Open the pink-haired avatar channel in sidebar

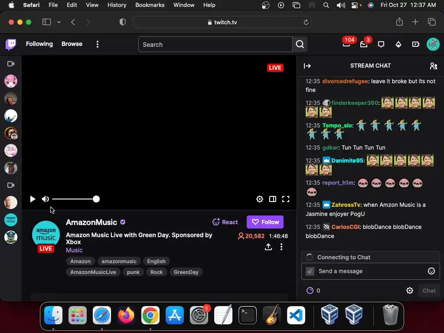(x=11, y=81)
